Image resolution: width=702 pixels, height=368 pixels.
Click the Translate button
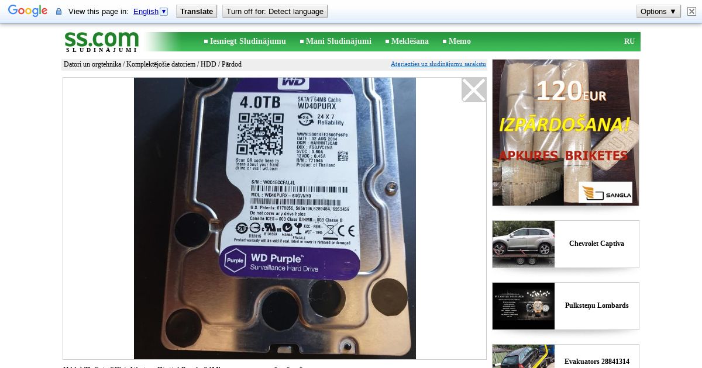(197, 11)
